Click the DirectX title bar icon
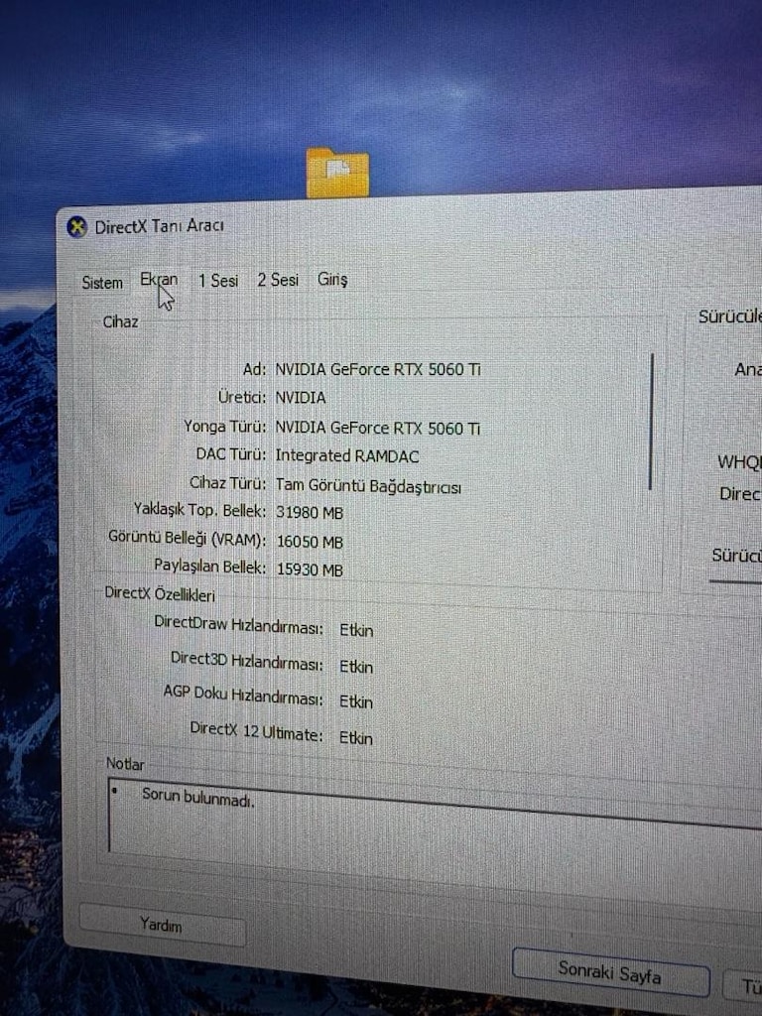Image resolution: width=762 pixels, height=1016 pixels. (77, 227)
